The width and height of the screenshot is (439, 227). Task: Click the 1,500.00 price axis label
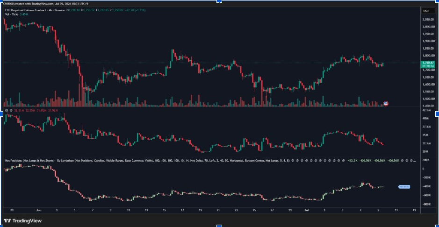[x=429, y=99]
